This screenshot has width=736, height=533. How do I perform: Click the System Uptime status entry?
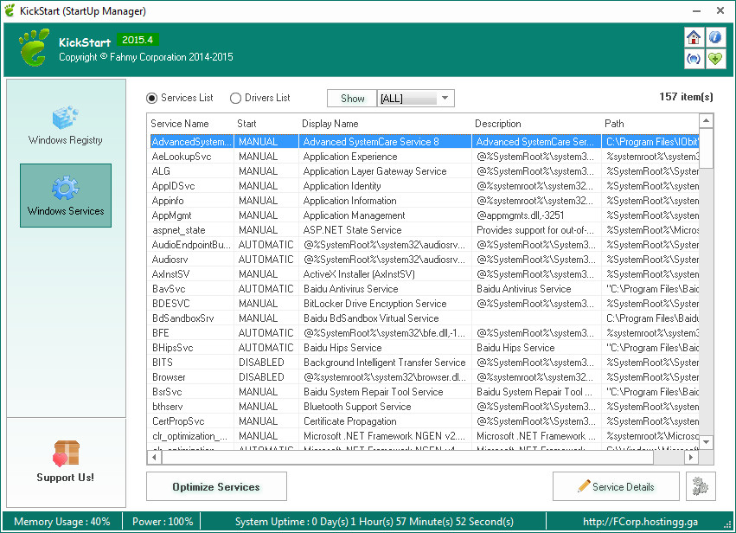374,522
